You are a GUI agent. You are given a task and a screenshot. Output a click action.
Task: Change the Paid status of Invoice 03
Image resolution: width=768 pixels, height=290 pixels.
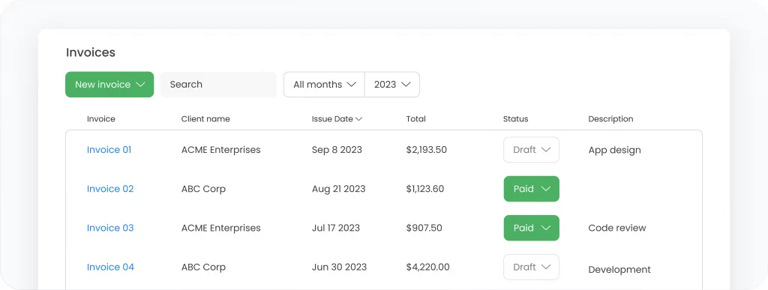coord(532,228)
